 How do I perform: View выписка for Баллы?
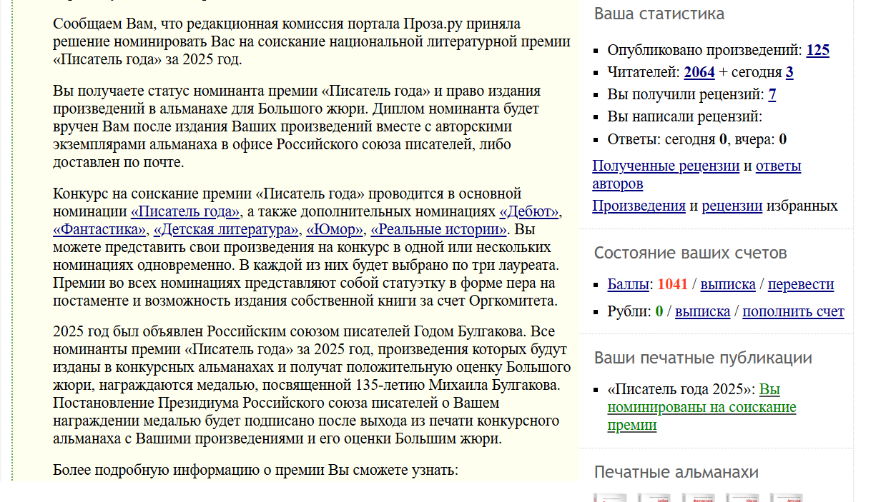click(728, 284)
